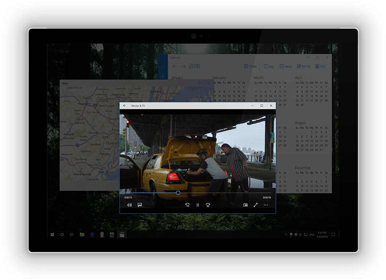Select April 30 in the Calendar
The image size is (386, 280).
coord(302,105)
